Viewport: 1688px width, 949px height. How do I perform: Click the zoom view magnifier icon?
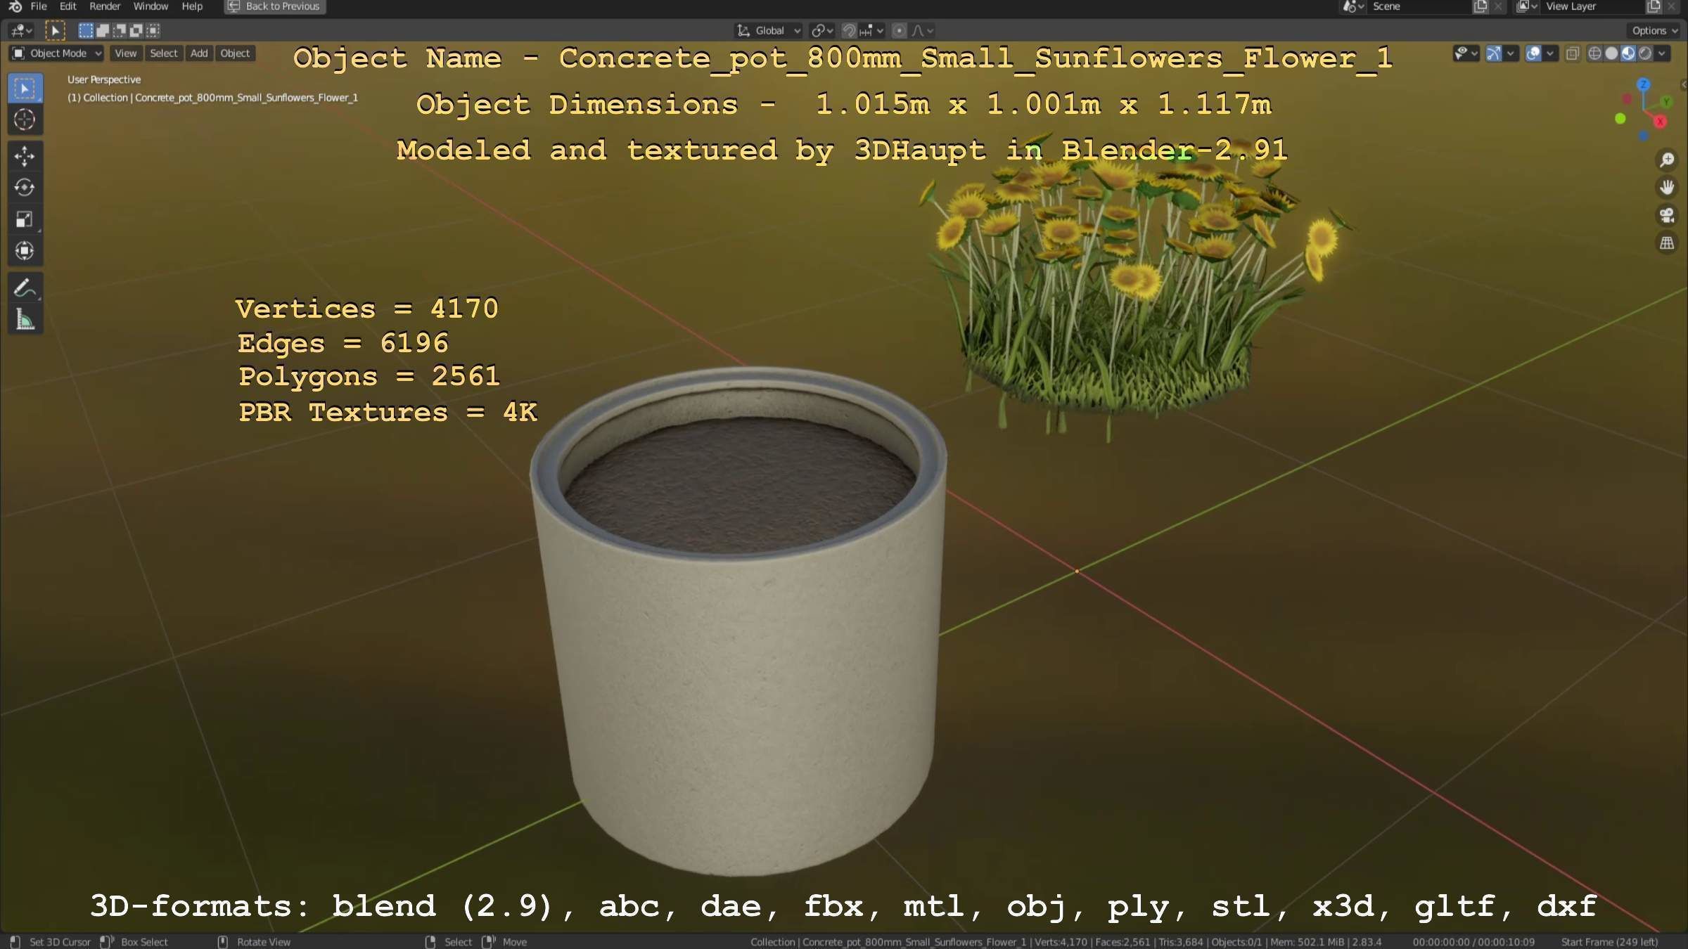pos(1667,160)
